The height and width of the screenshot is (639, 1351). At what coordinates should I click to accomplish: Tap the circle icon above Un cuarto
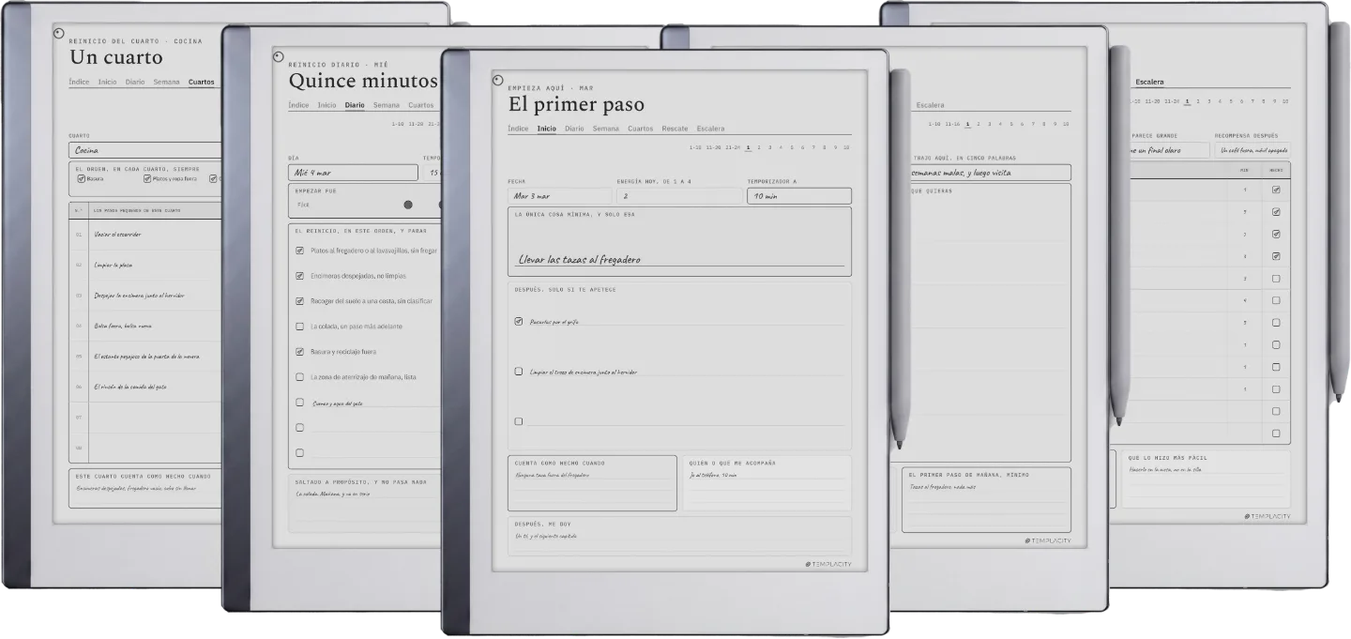pyautogui.click(x=59, y=33)
